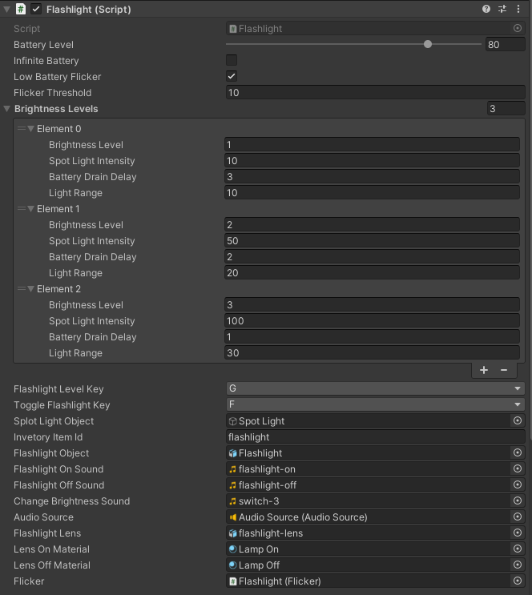Uncheck the Low Battery Flicker option
Image resolution: width=532 pixels, height=595 pixels.
(232, 77)
